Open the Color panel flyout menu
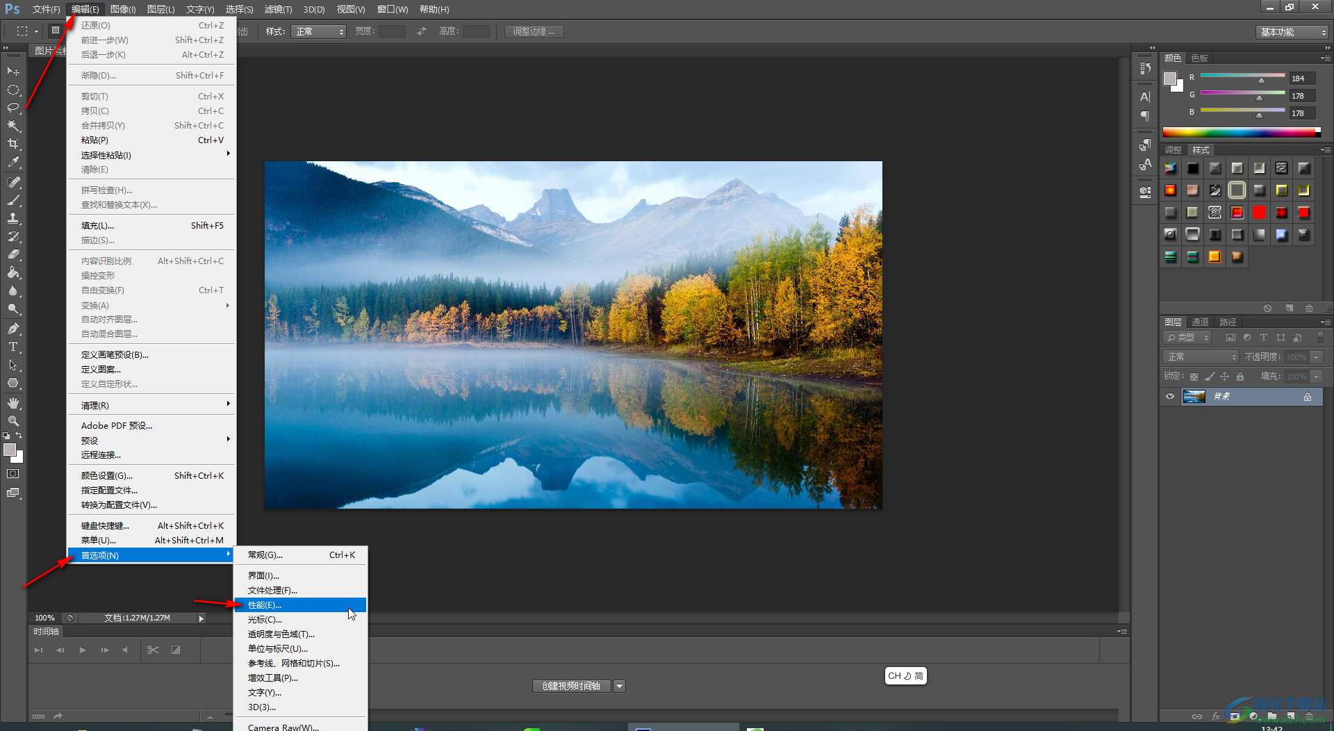 coord(1326,58)
